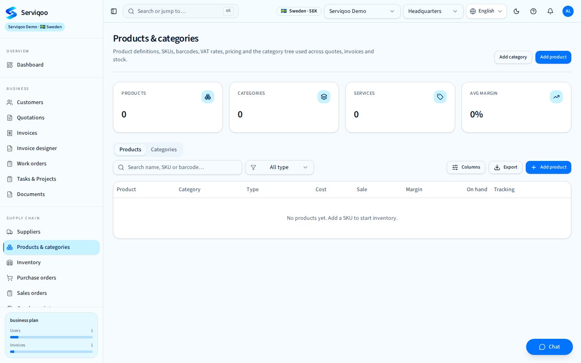The height and width of the screenshot is (363, 581).
Task: Click the search magnifier in top bar
Action: (x=131, y=11)
